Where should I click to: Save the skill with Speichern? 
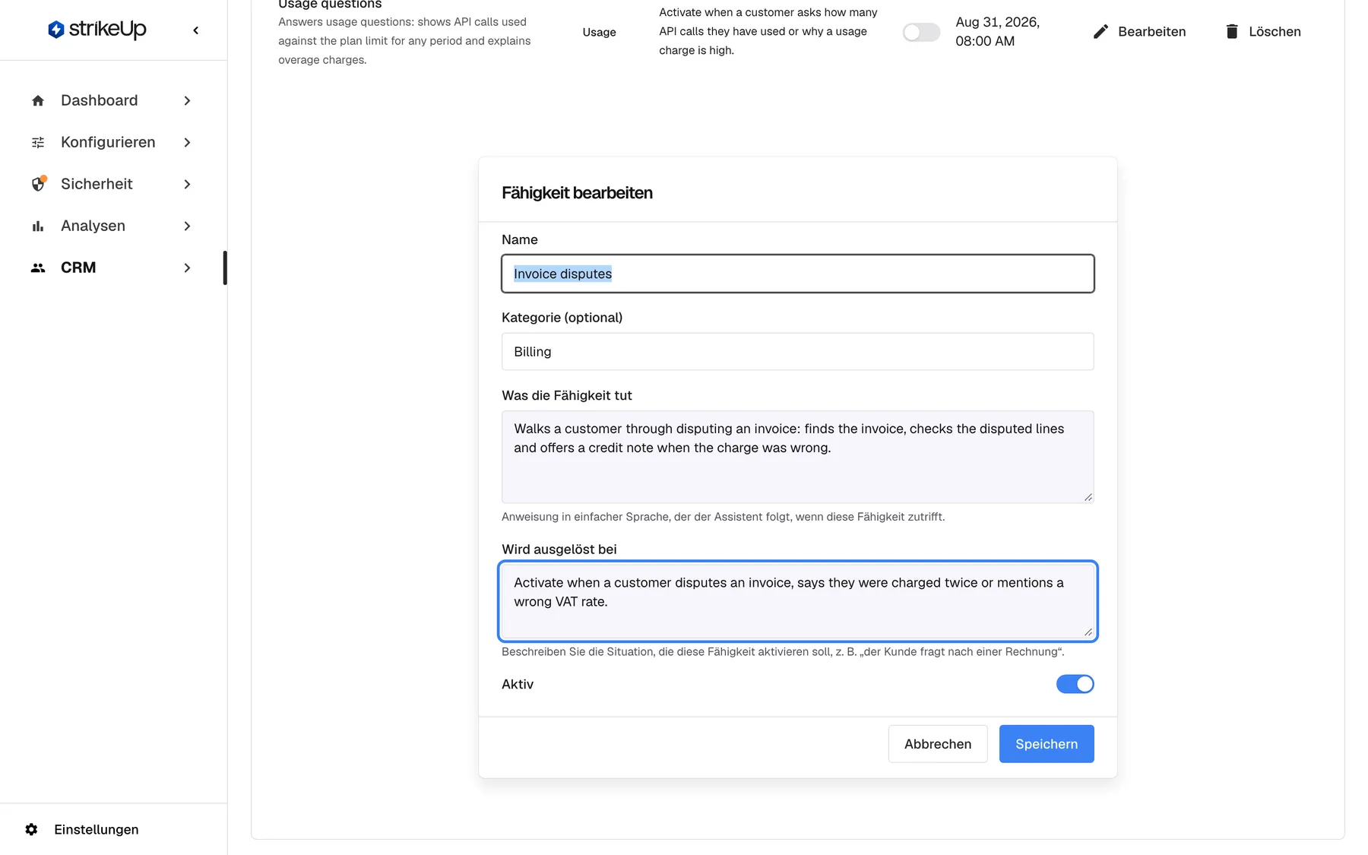[1046, 744]
